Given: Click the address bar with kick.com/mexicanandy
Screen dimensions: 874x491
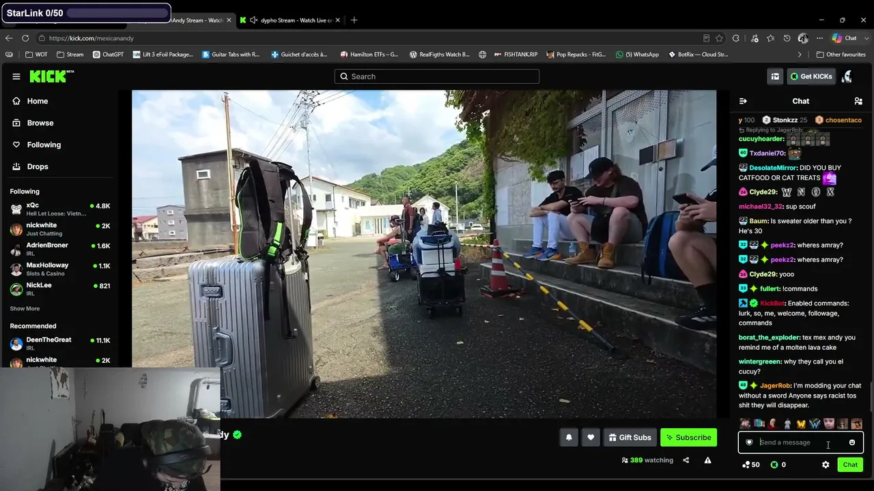Looking at the screenshot, I should 369,38.
